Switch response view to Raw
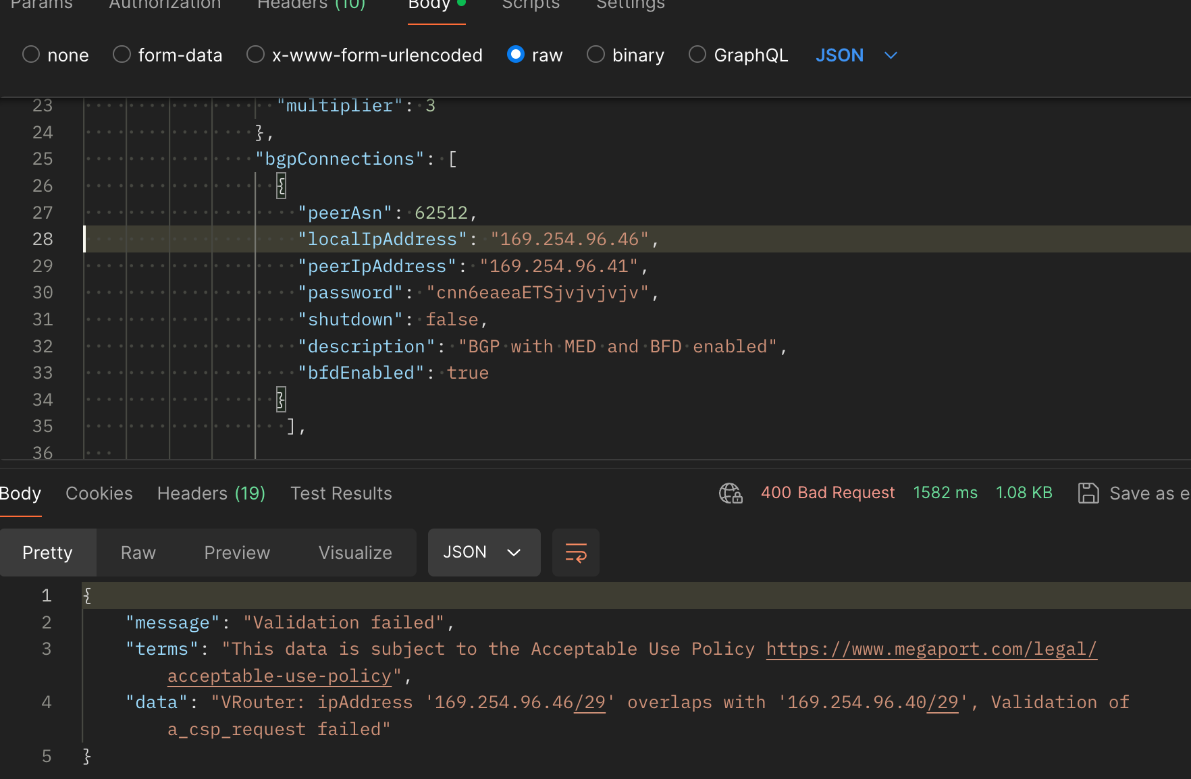The width and height of the screenshot is (1191, 779). pos(138,552)
